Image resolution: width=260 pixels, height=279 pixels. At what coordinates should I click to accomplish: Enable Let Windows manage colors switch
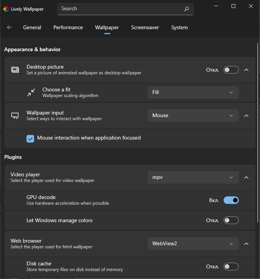click(231, 220)
